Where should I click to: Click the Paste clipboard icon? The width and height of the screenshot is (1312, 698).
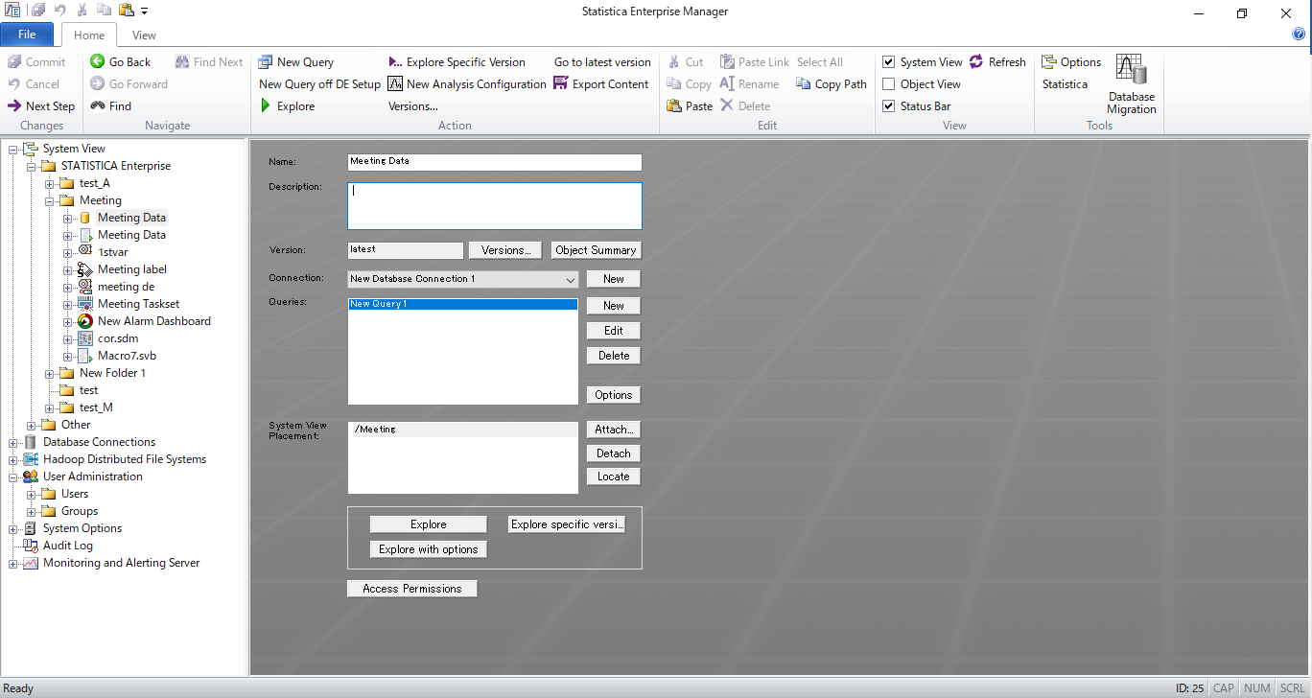point(674,105)
